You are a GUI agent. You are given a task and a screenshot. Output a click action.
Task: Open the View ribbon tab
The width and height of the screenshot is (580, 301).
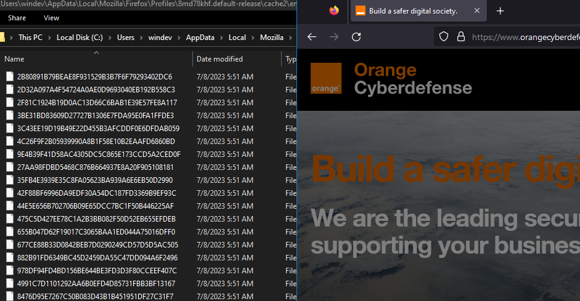coord(52,18)
